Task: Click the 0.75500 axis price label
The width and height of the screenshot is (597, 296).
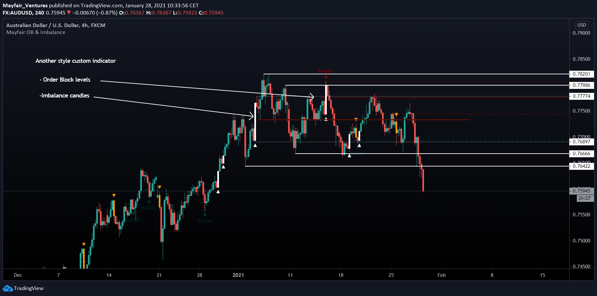Action: tap(581, 215)
